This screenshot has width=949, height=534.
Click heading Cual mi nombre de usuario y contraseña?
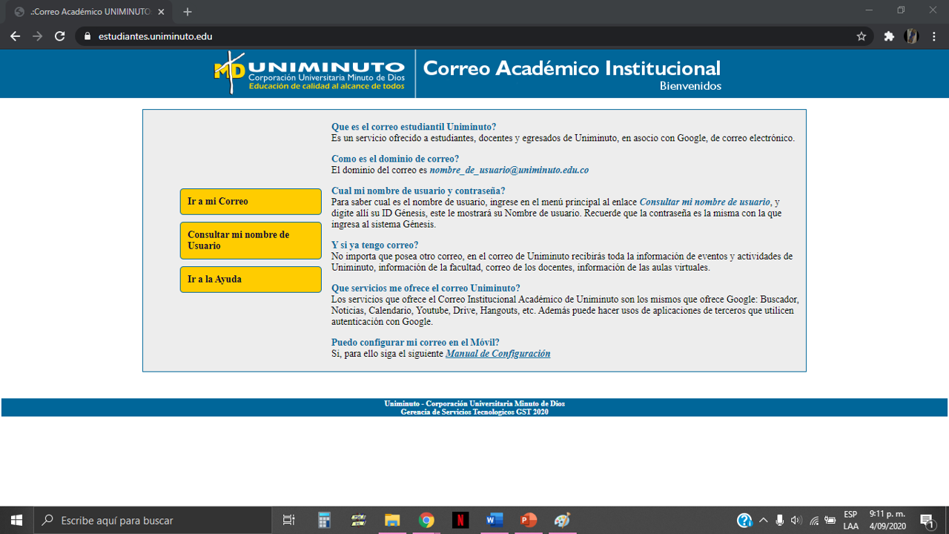(x=418, y=191)
